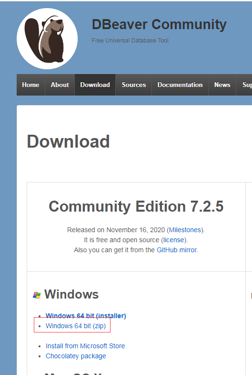Open Install from Microsoft Store link

point(85,346)
